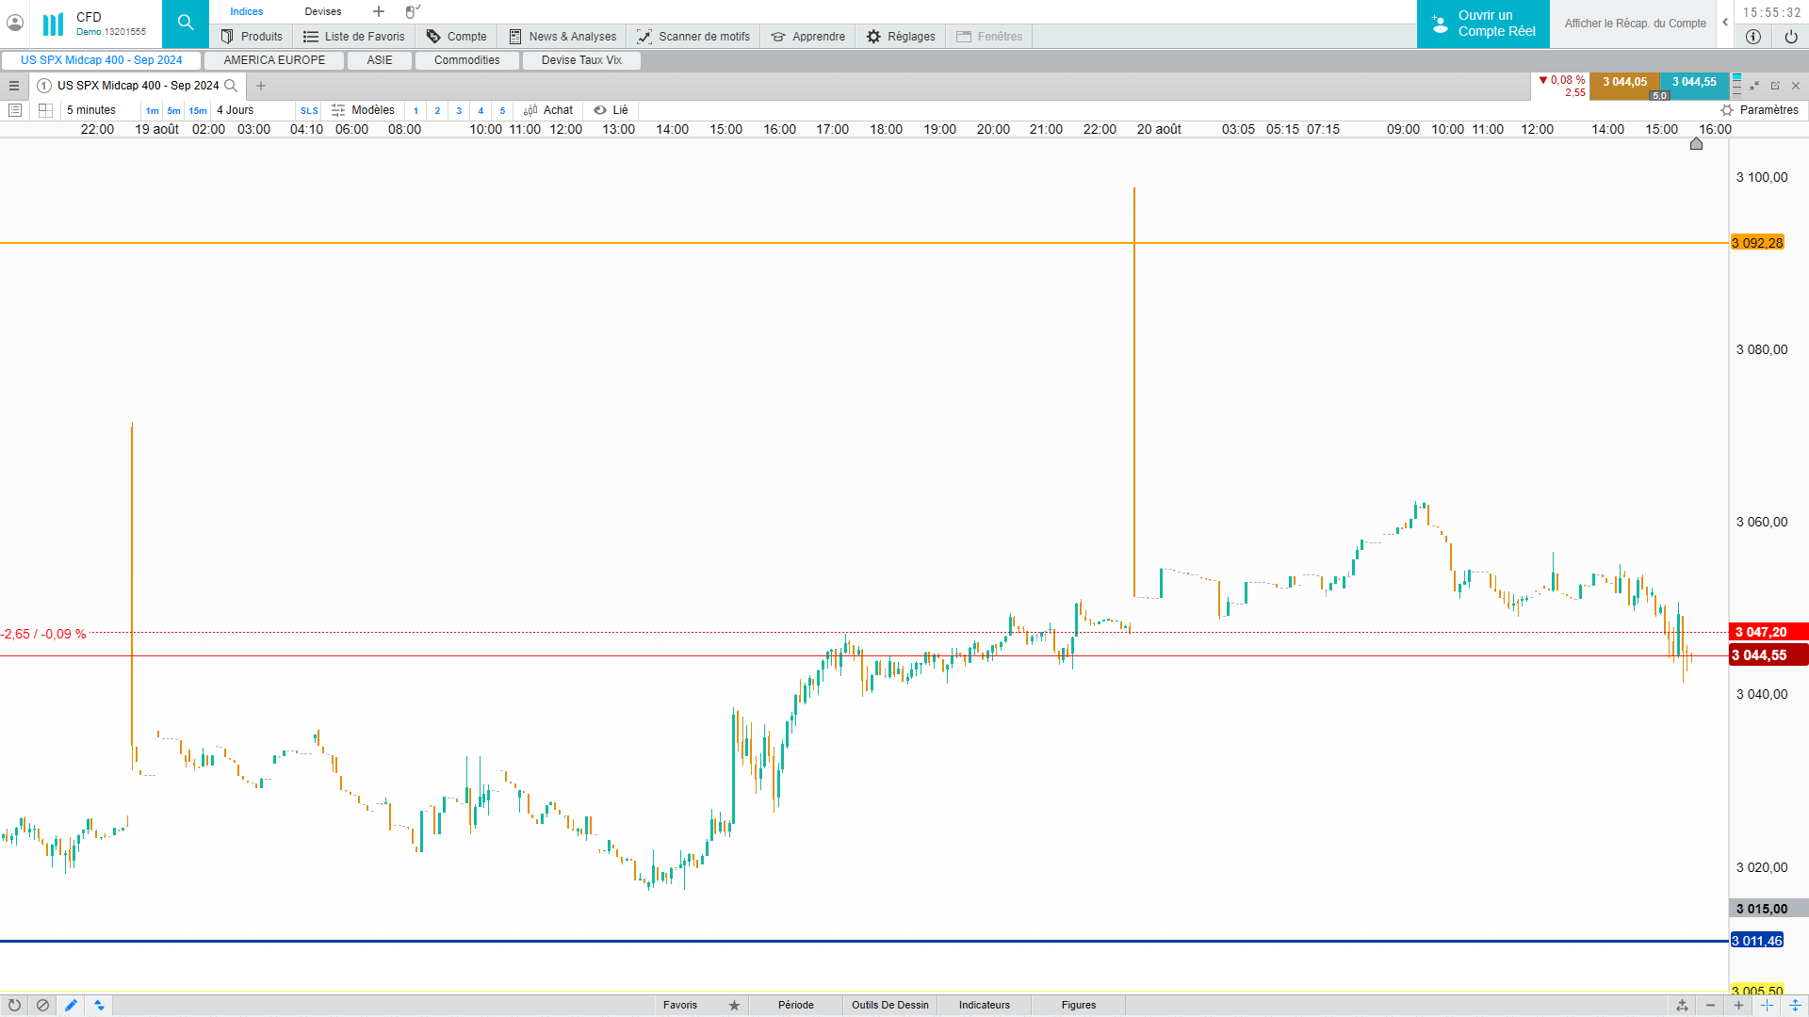Viewport: 1809px width, 1017px height.
Task: Open the 5 minutes timeframe dropdown
Action: click(91, 110)
